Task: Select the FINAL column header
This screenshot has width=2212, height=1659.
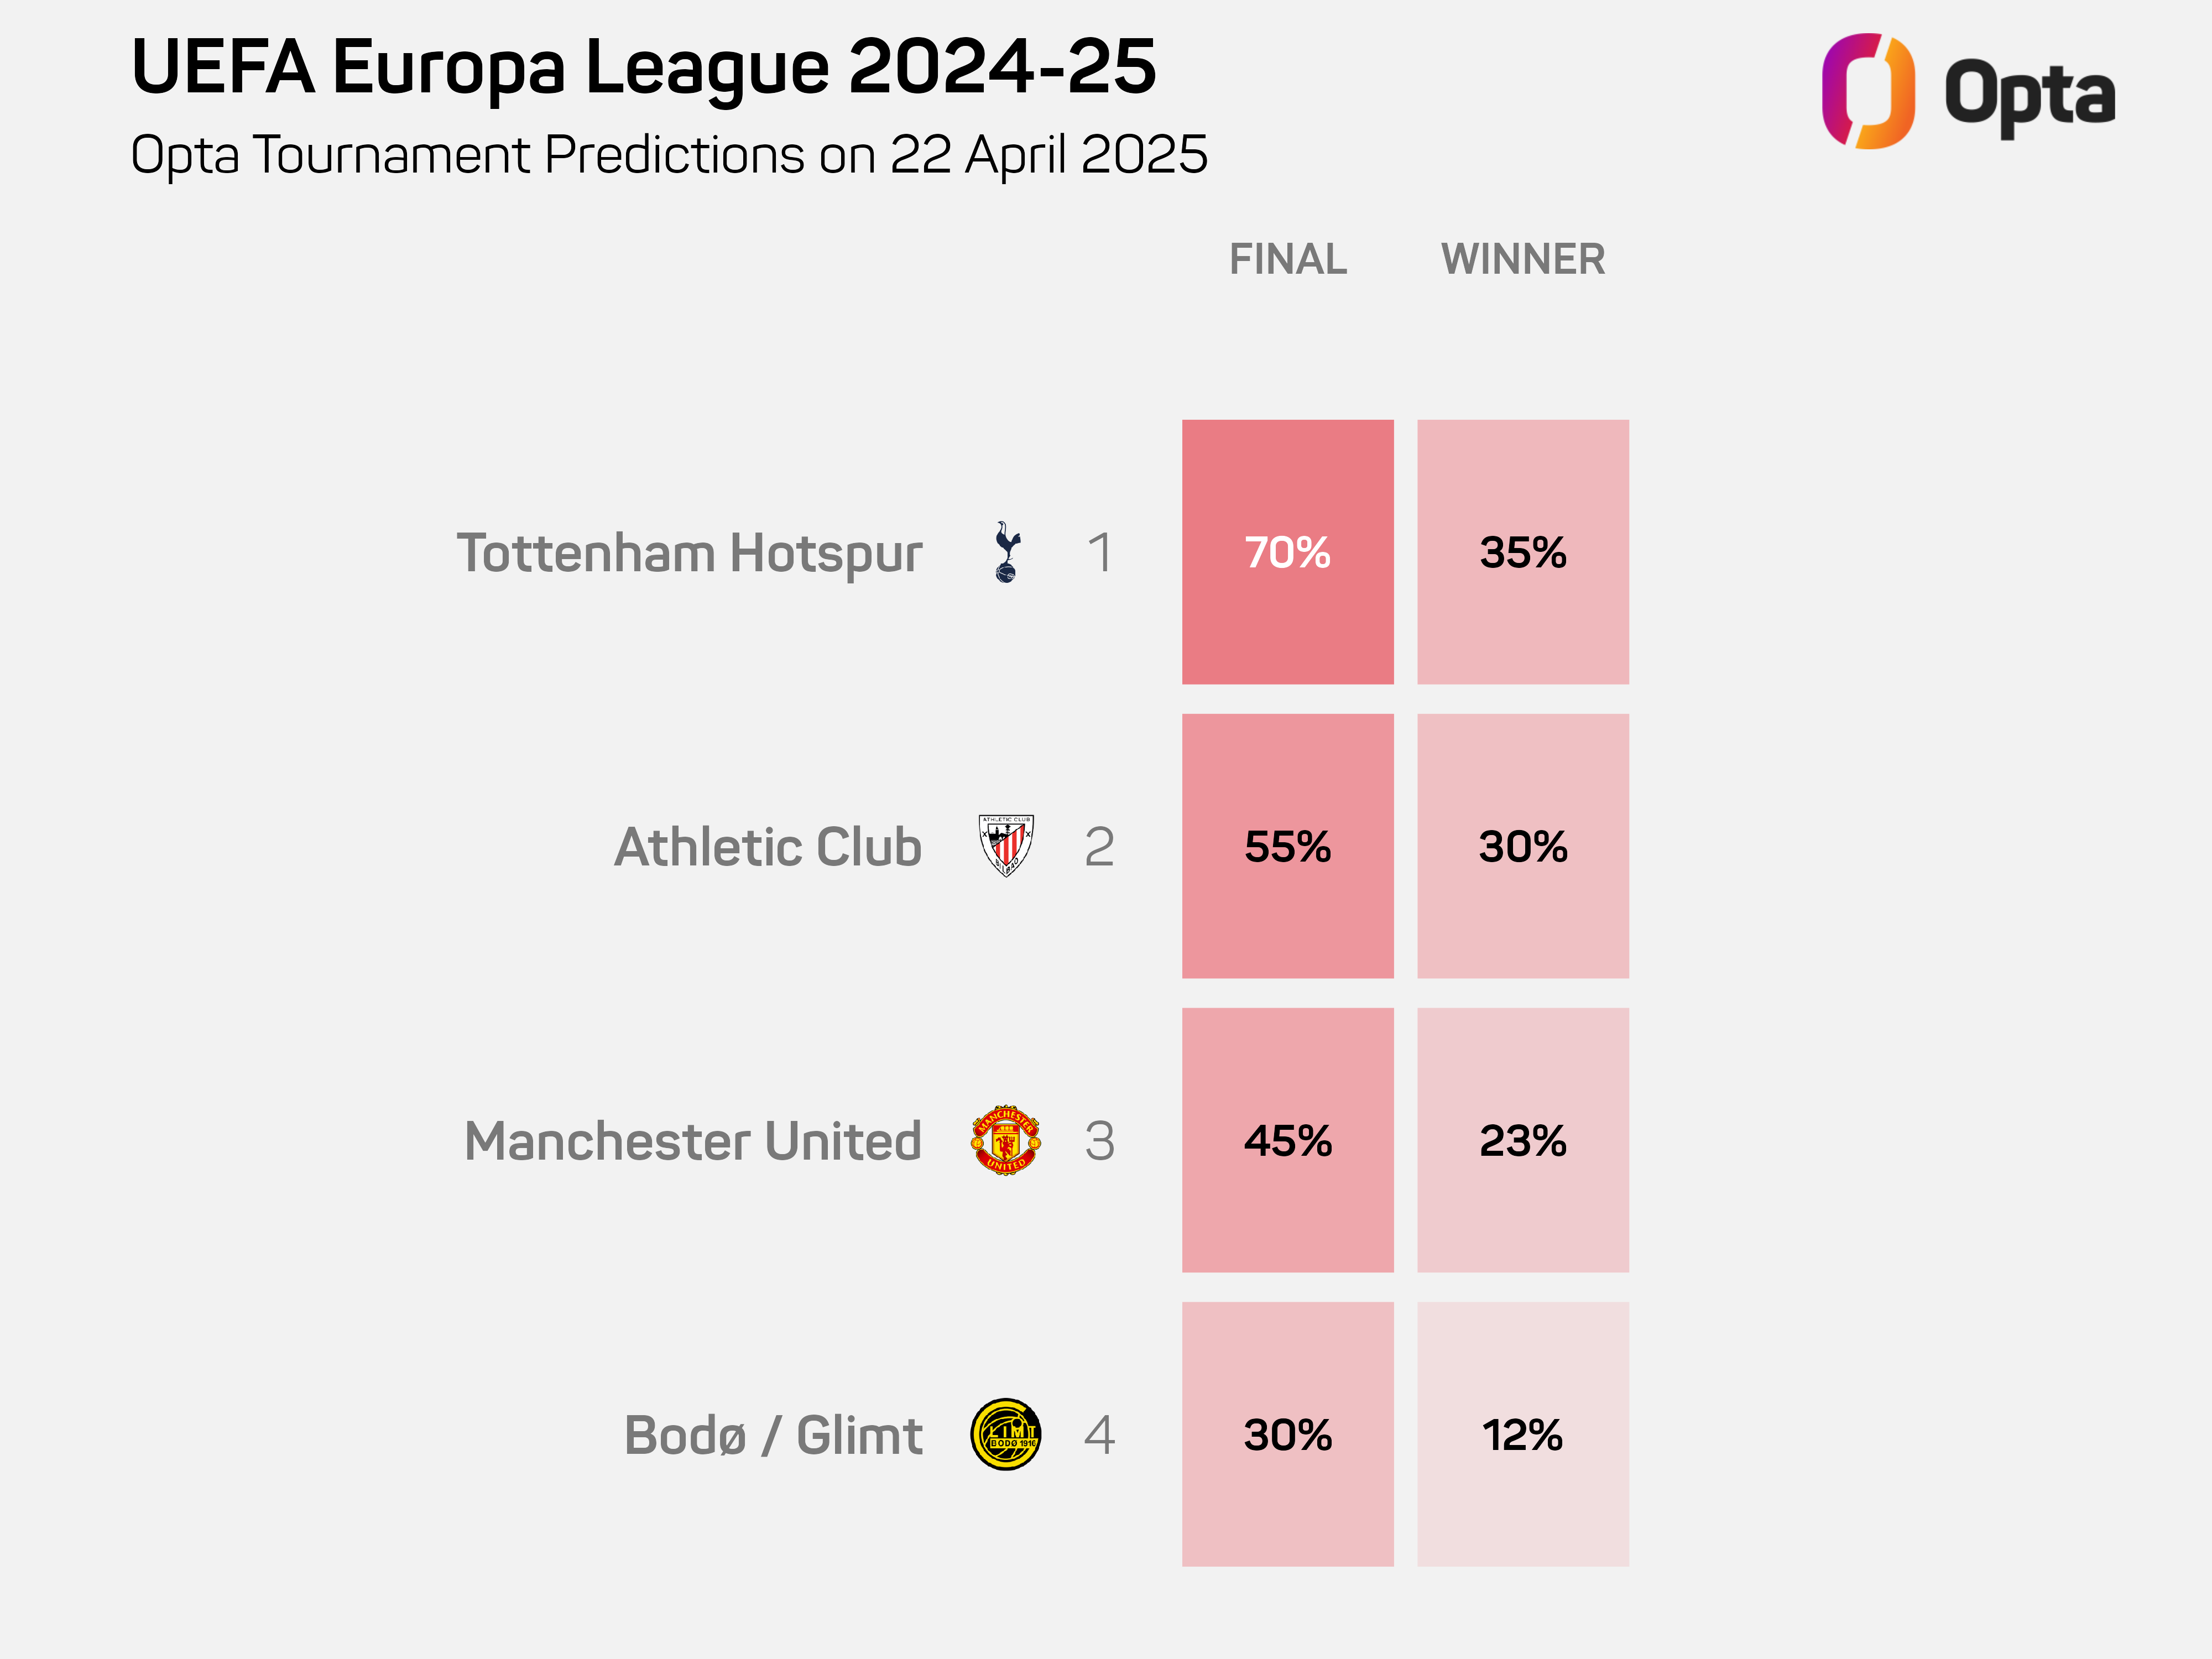Action: coord(1287,259)
